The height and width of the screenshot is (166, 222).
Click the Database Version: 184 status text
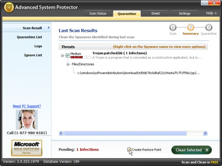pyautogui.click(x=61, y=162)
